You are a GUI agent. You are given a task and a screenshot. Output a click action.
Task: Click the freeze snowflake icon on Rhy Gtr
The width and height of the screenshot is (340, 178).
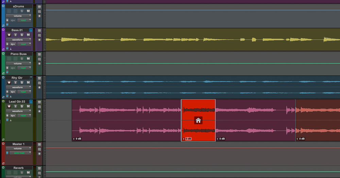coord(7,92)
